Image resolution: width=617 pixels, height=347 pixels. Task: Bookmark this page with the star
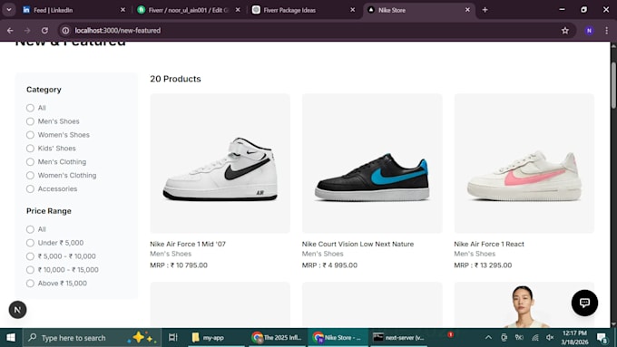pyautogui.click(x=565, y=30)
